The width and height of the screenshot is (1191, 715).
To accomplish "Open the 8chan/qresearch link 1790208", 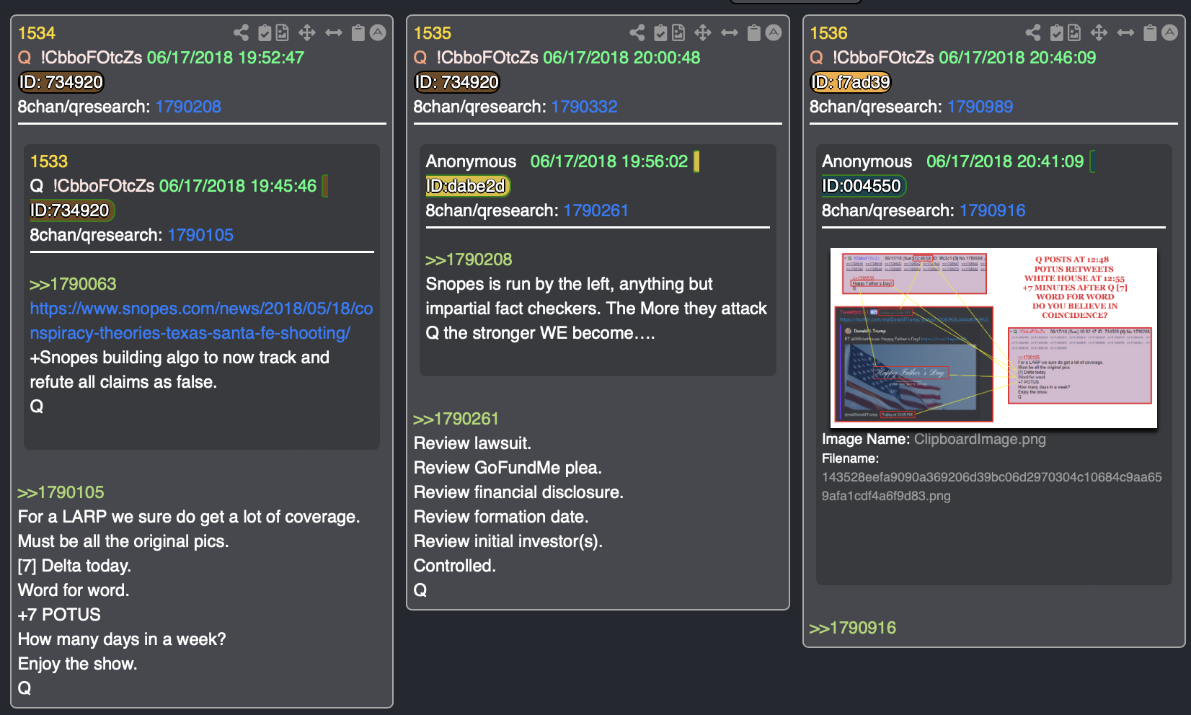I will coord(188,107).
